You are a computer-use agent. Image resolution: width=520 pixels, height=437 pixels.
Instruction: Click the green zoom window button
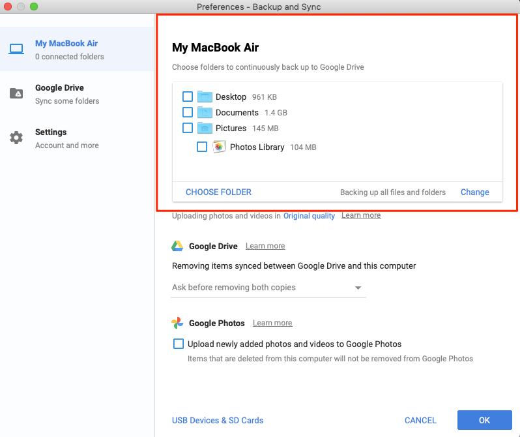pyautogui.click(x=34, y=7)
